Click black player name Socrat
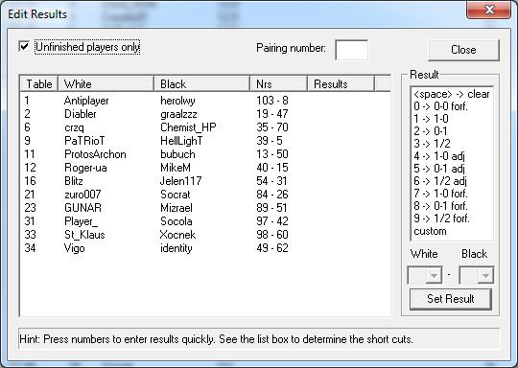 point(176,195)
